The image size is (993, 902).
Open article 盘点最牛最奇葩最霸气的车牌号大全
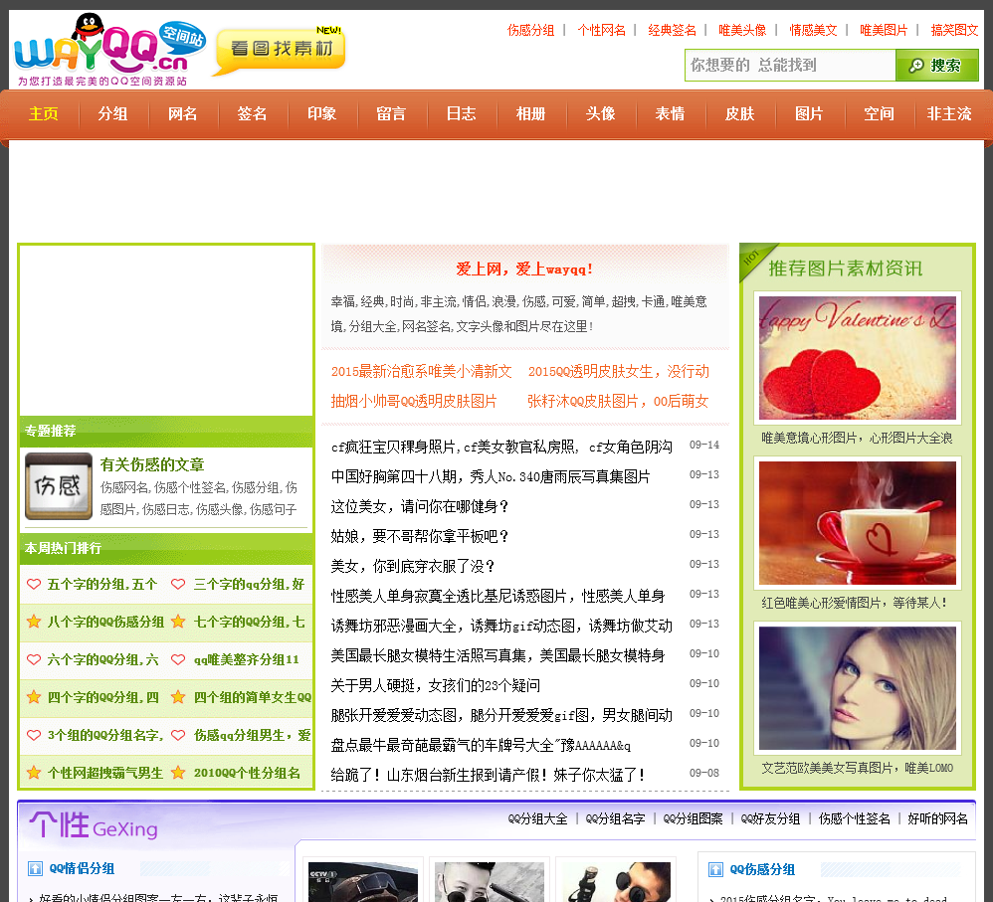click(481, 745)
